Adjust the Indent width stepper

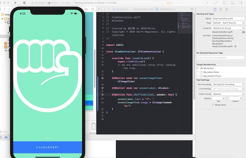tap(243, 98)
